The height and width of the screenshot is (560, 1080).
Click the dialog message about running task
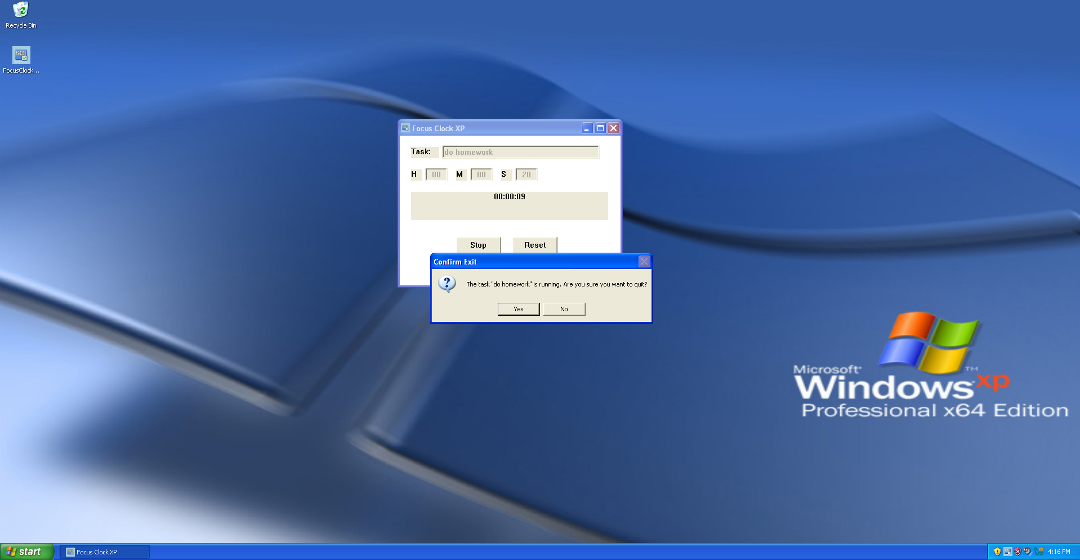556,284
